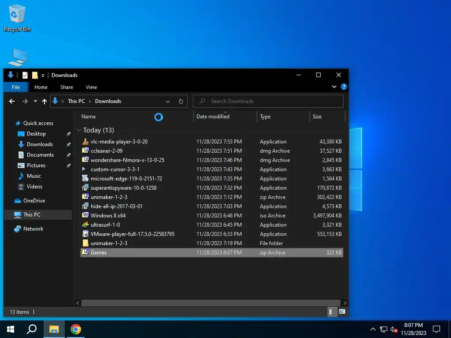Select the unimaker-1-2-3 zip archive icon

pyautogui.click(x=85, y=197)
